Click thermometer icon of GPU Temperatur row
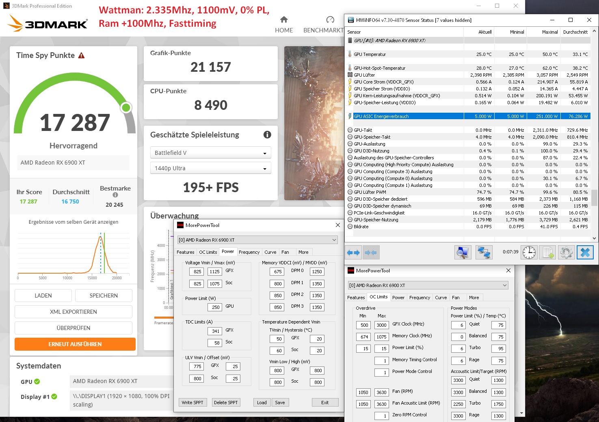This screenshot has width=599, height=422. pyautogui.click(x=350, y=54)
